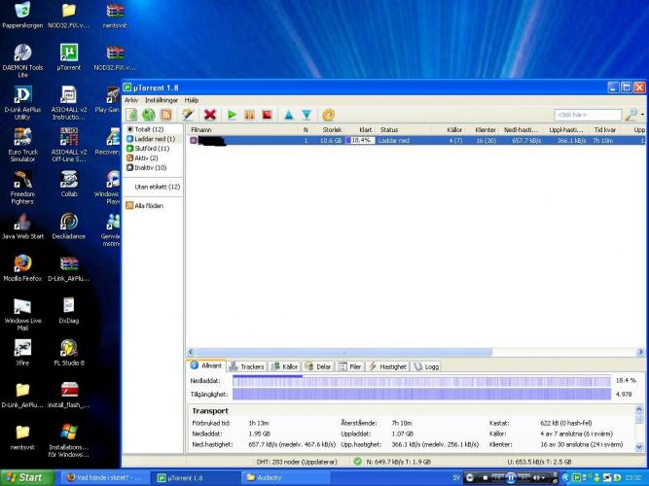649x486 pixels.
Task: Open the Inställningar menu
Action: point(161,100)
